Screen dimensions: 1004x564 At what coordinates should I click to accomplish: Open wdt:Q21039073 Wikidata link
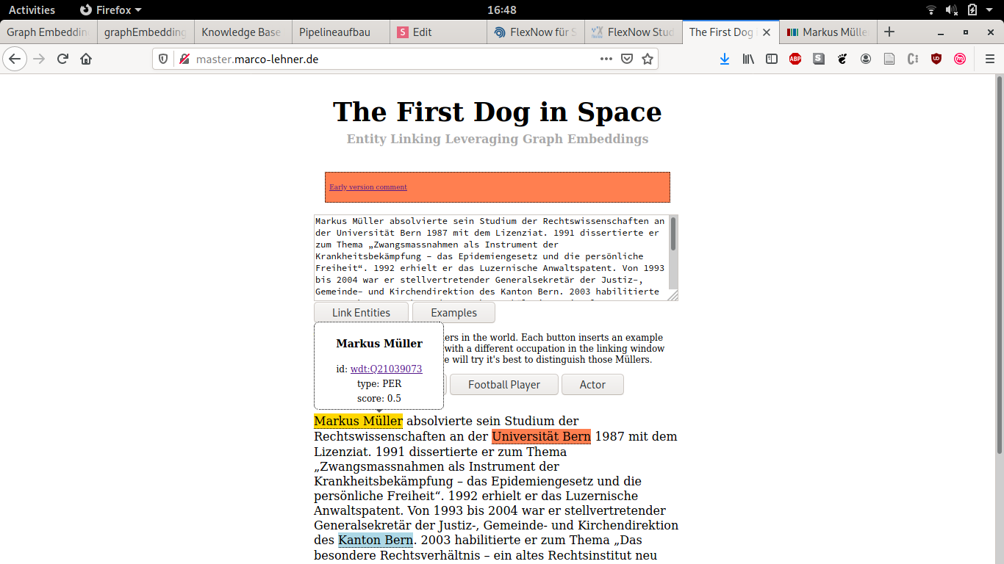pyautogui.click(x=386, y=369)
